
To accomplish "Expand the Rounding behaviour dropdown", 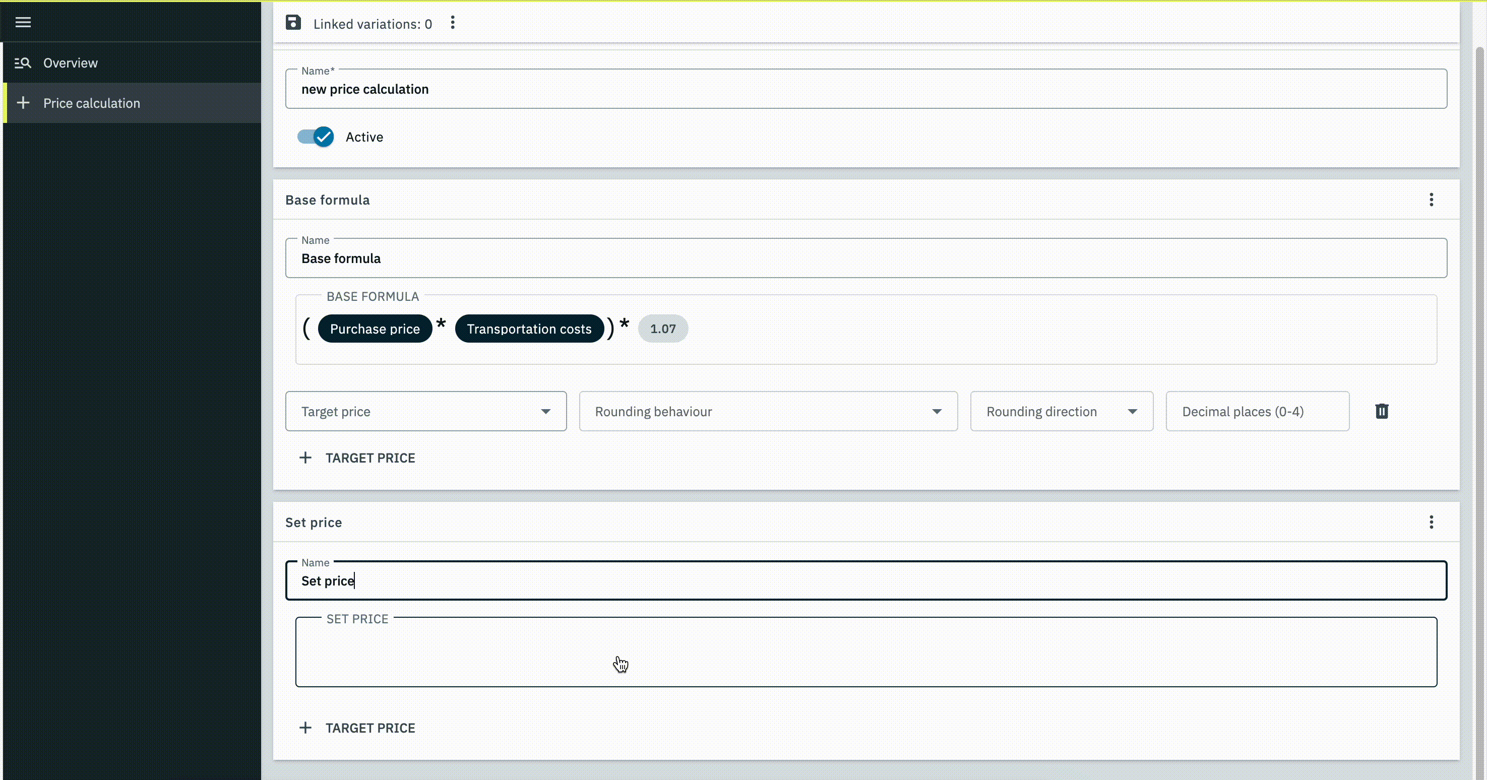I will click(x=768, y=411).
